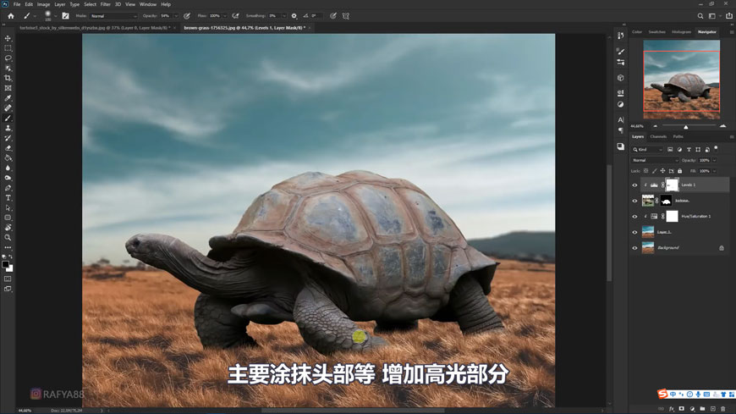The height and width of the screenshot is (414, 736).
Task: Toggle visibility of Hue/Saturation 1 layer
Action: pyautogui.click(x=634, y=217)
